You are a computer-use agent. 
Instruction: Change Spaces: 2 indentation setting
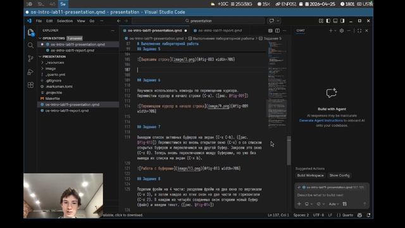(x=301, y=215)
